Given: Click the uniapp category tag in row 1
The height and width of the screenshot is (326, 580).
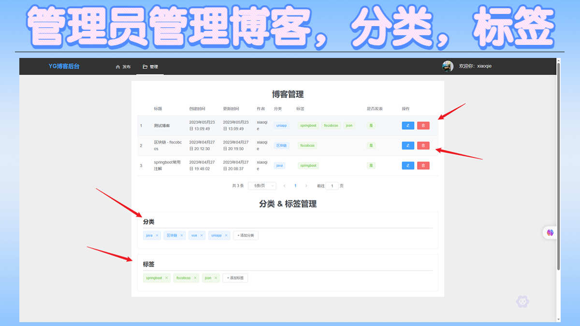Looking at the screenshot, I should tap(281, 126).
